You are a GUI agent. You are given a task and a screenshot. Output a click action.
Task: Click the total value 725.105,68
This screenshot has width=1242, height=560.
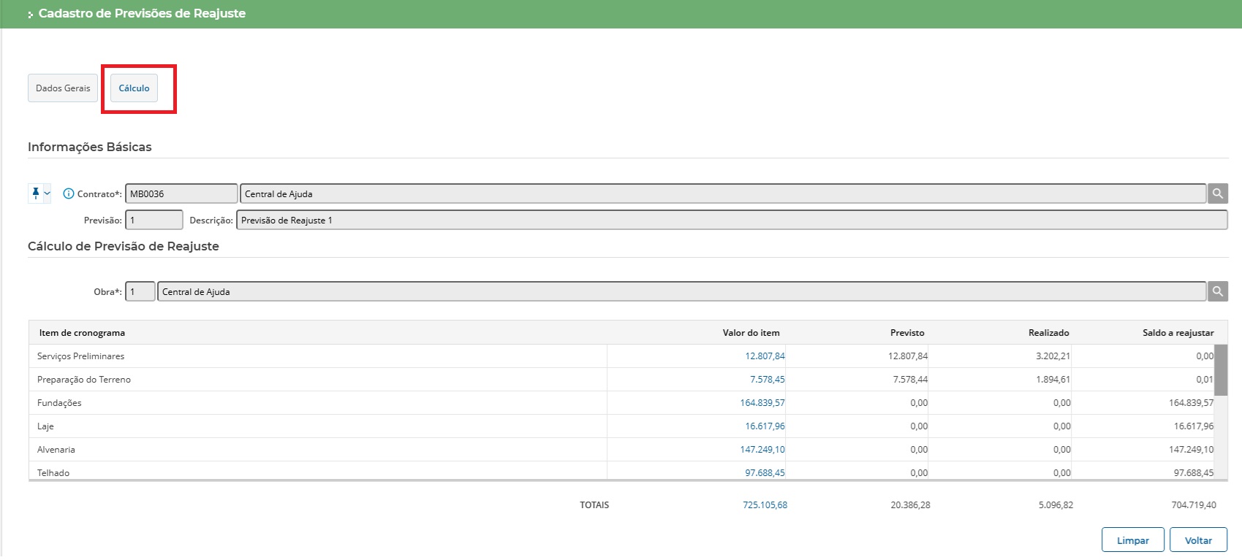click(x=765, y=505)
